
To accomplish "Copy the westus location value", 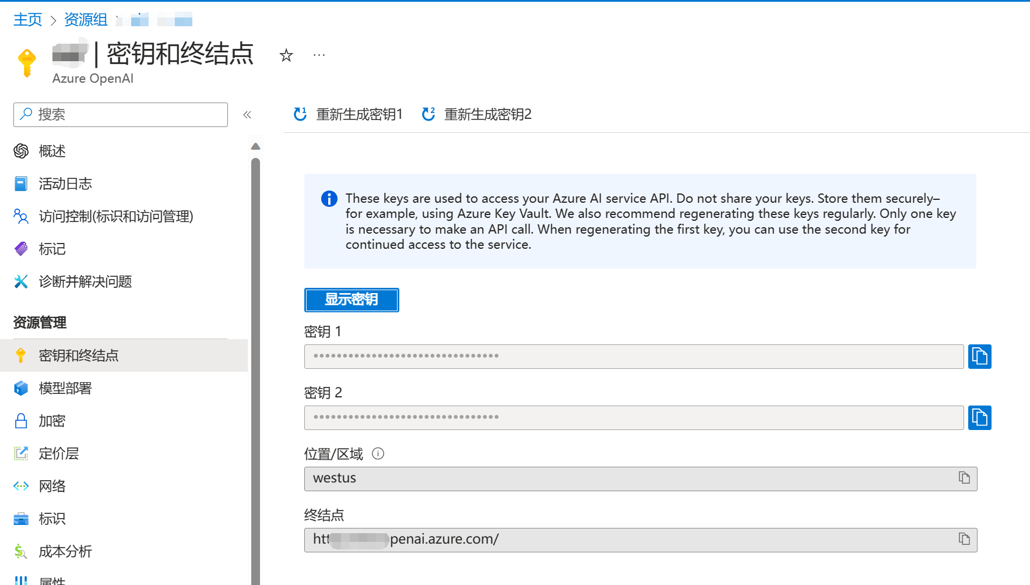I will 964,478.
